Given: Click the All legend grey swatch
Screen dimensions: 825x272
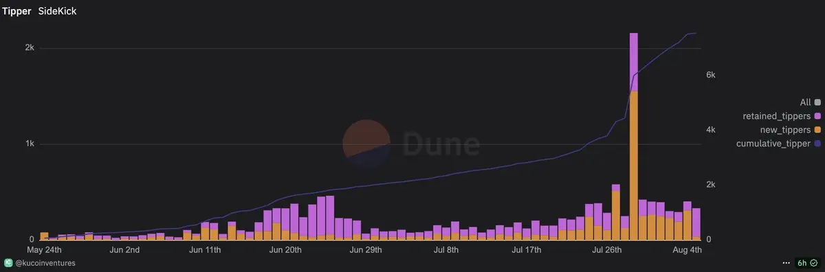Looking at the screenshot, I should point(817,102).
